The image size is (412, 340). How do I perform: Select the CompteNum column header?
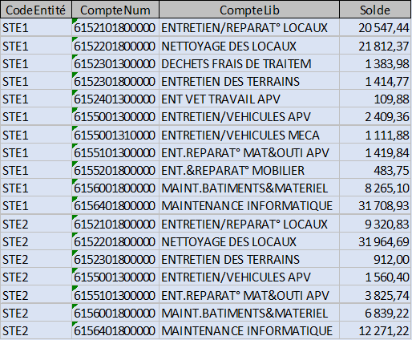(115, 10)
